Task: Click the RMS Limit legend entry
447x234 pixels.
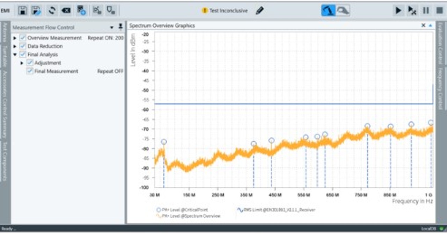Action: click(276, 210)
